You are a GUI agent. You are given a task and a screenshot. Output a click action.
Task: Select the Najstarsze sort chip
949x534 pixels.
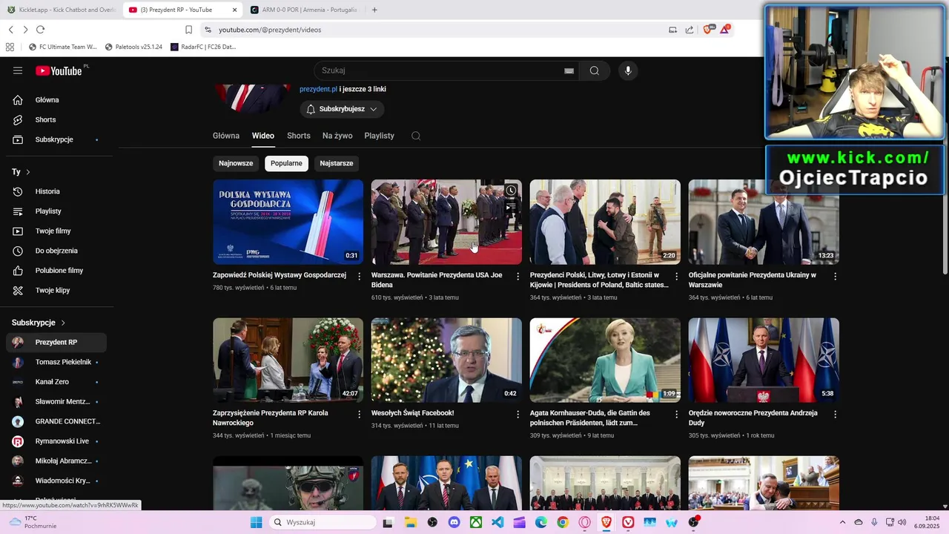pos(337,163)
